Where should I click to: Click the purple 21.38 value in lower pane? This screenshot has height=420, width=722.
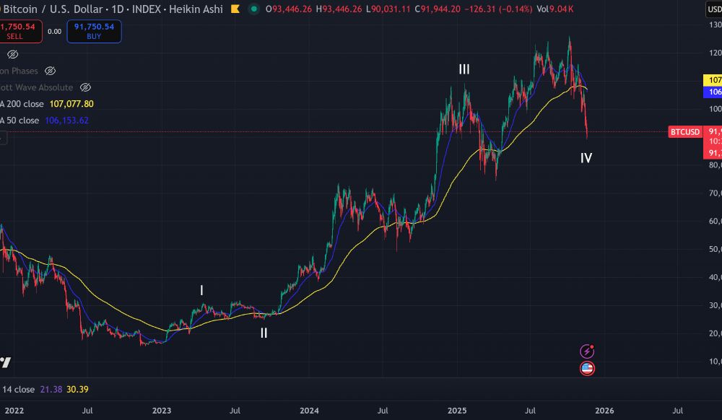tap(51, 390)
